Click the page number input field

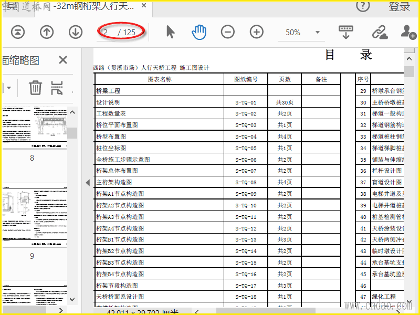[106, 33]
